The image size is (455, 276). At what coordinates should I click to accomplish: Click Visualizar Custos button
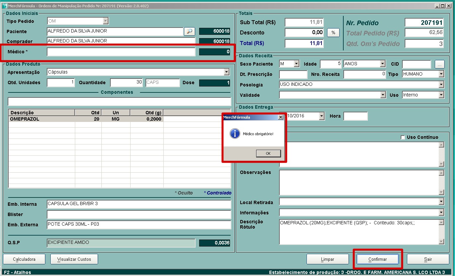74,259
